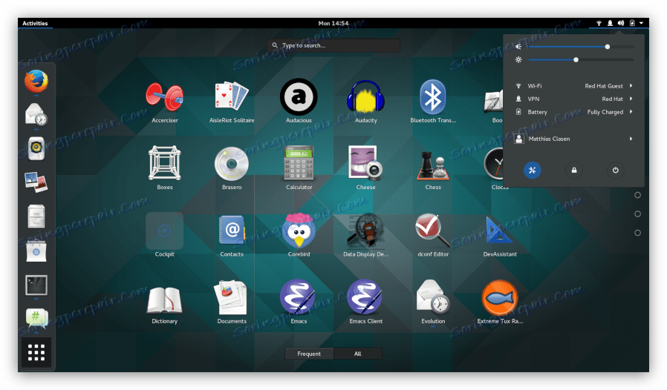Adjust the brightness slider

tap(581, 60)
